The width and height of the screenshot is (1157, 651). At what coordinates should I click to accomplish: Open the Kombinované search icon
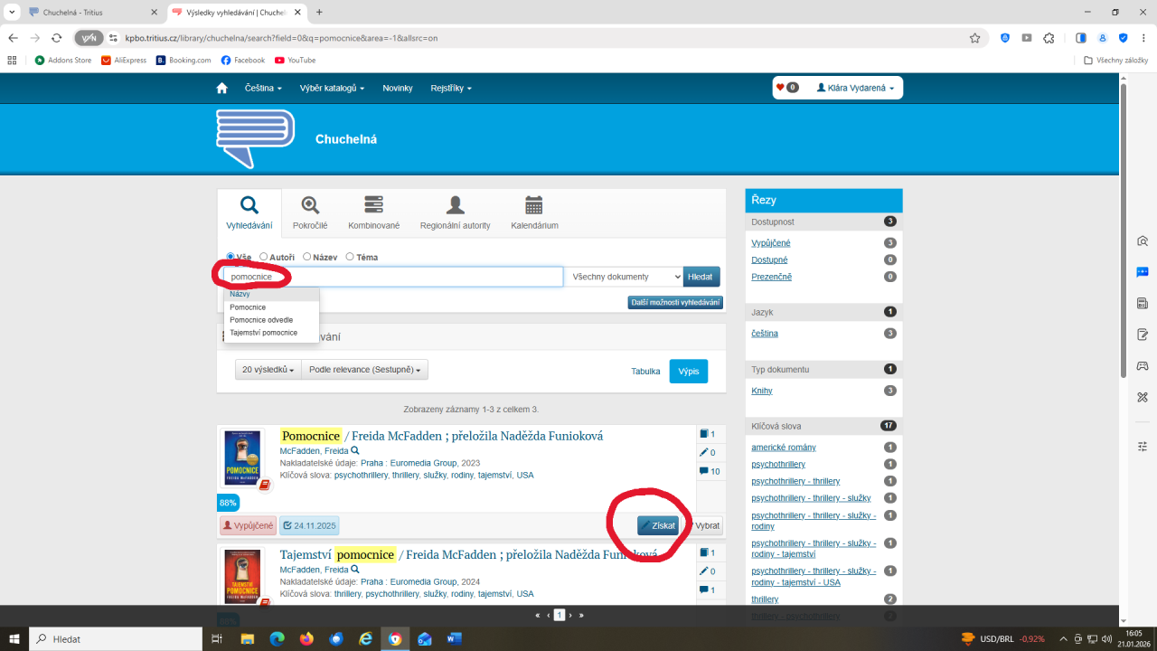click(x=373, y=206)
